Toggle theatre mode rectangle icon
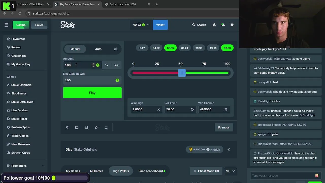Image resolution: width=325 pixels, height=183 pixels. (x=77, y=127)
